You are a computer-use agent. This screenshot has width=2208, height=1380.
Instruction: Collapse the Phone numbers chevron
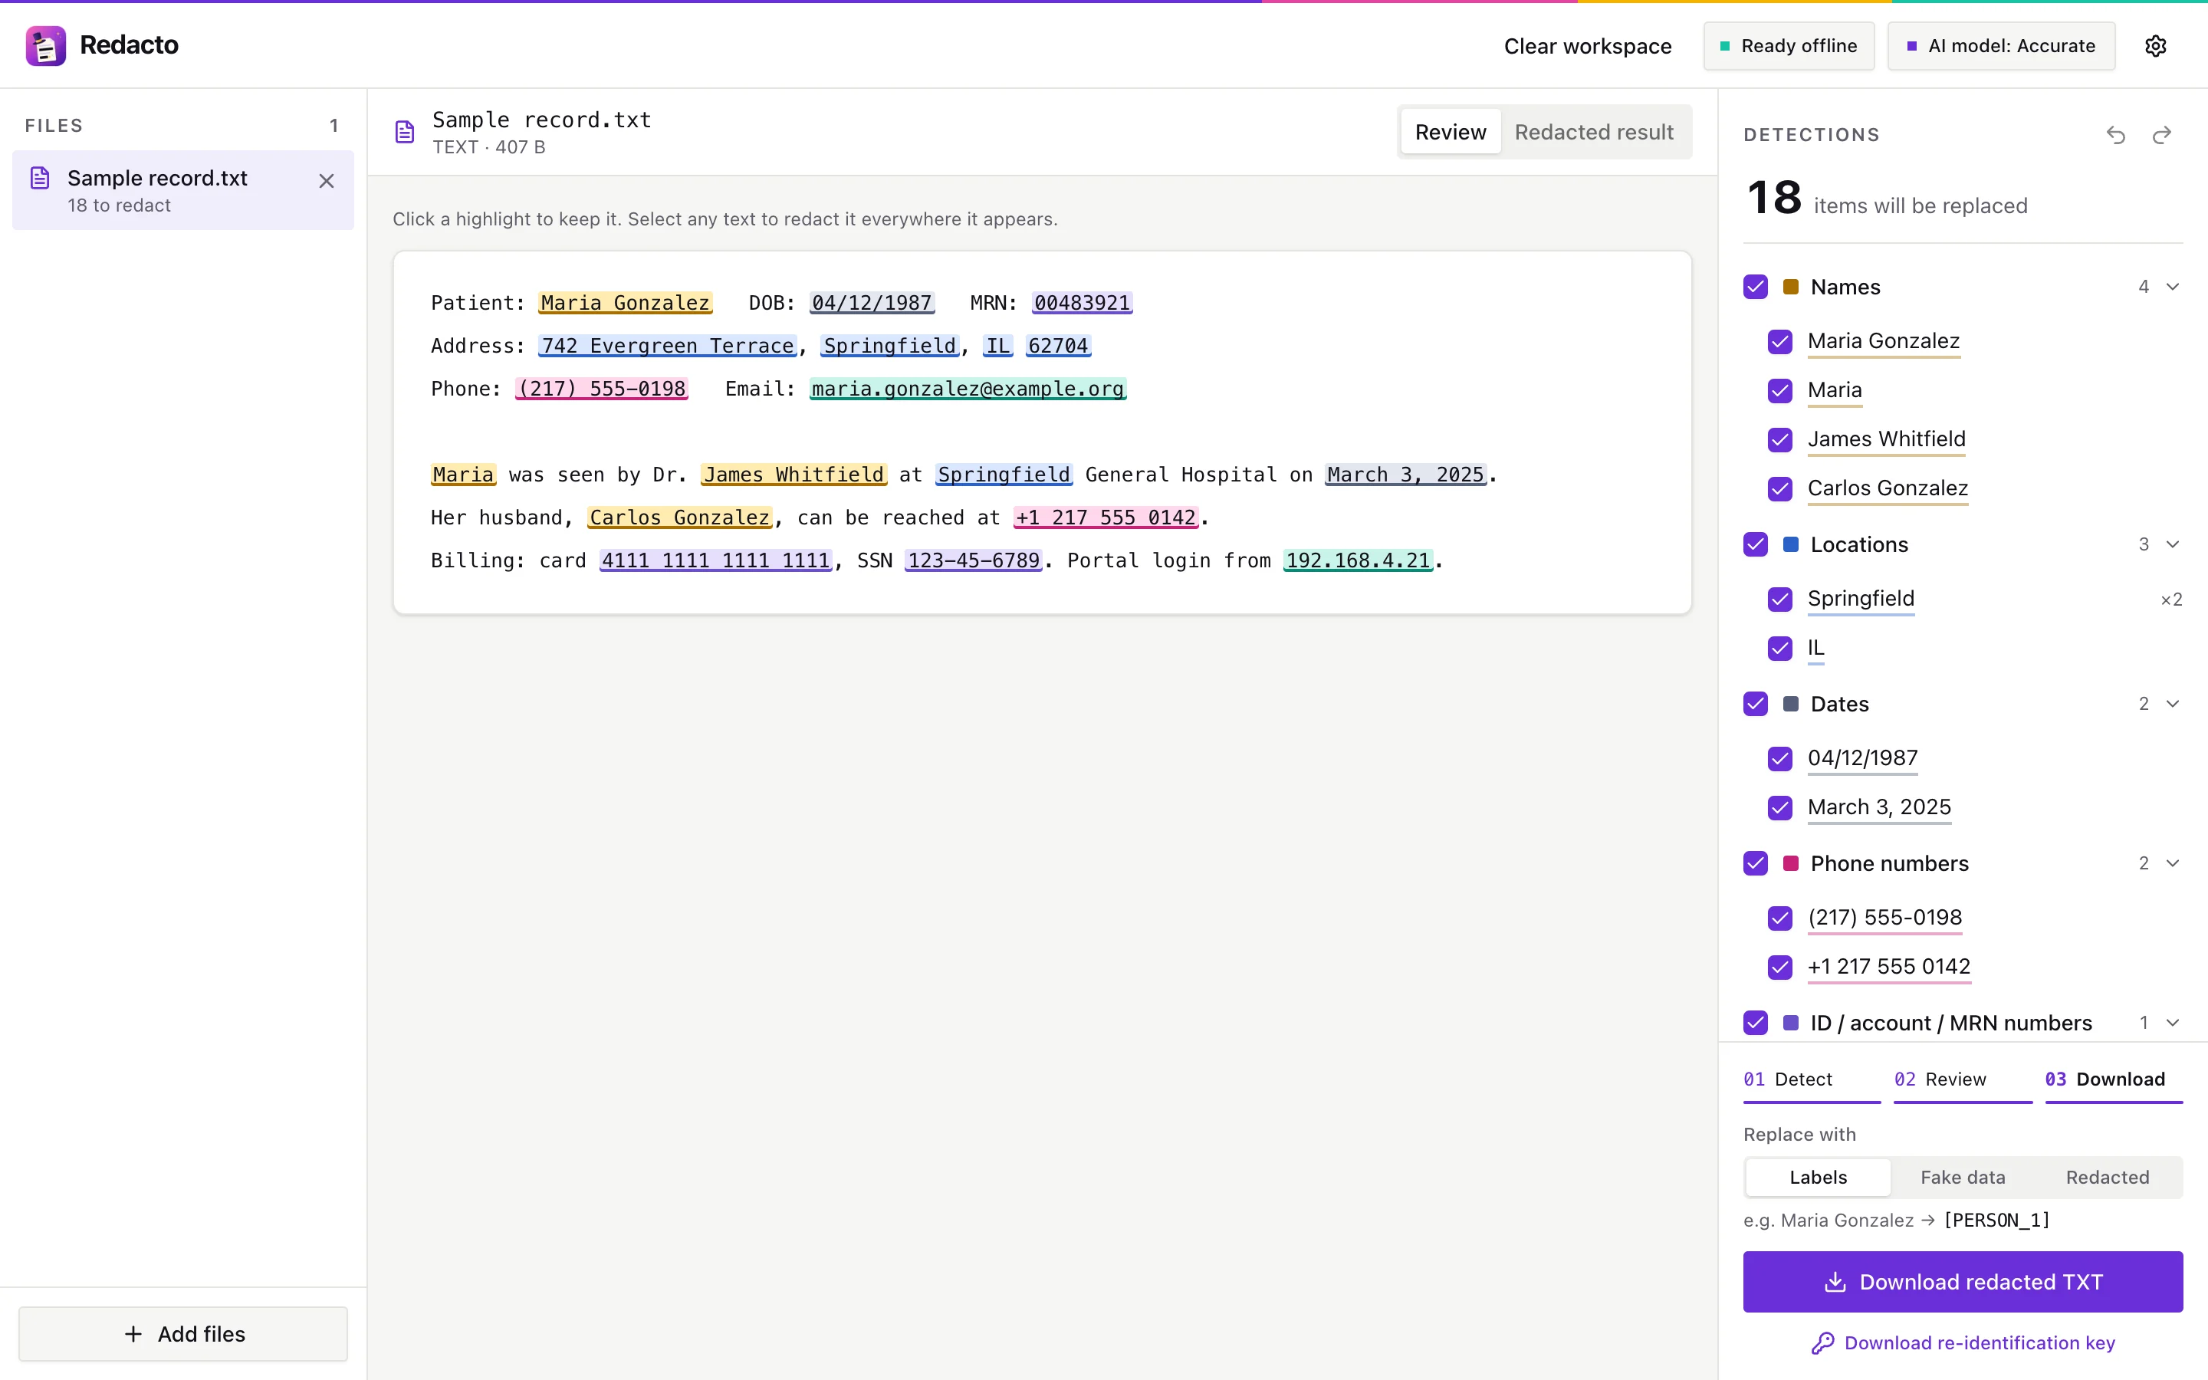pos(2173,863)
